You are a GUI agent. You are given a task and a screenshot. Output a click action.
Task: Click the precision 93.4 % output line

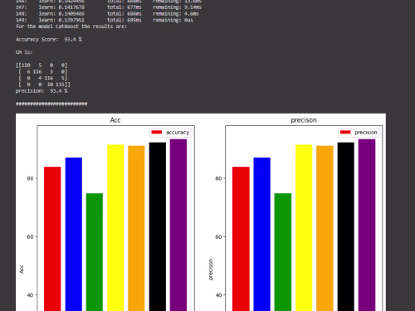(41, 91)
